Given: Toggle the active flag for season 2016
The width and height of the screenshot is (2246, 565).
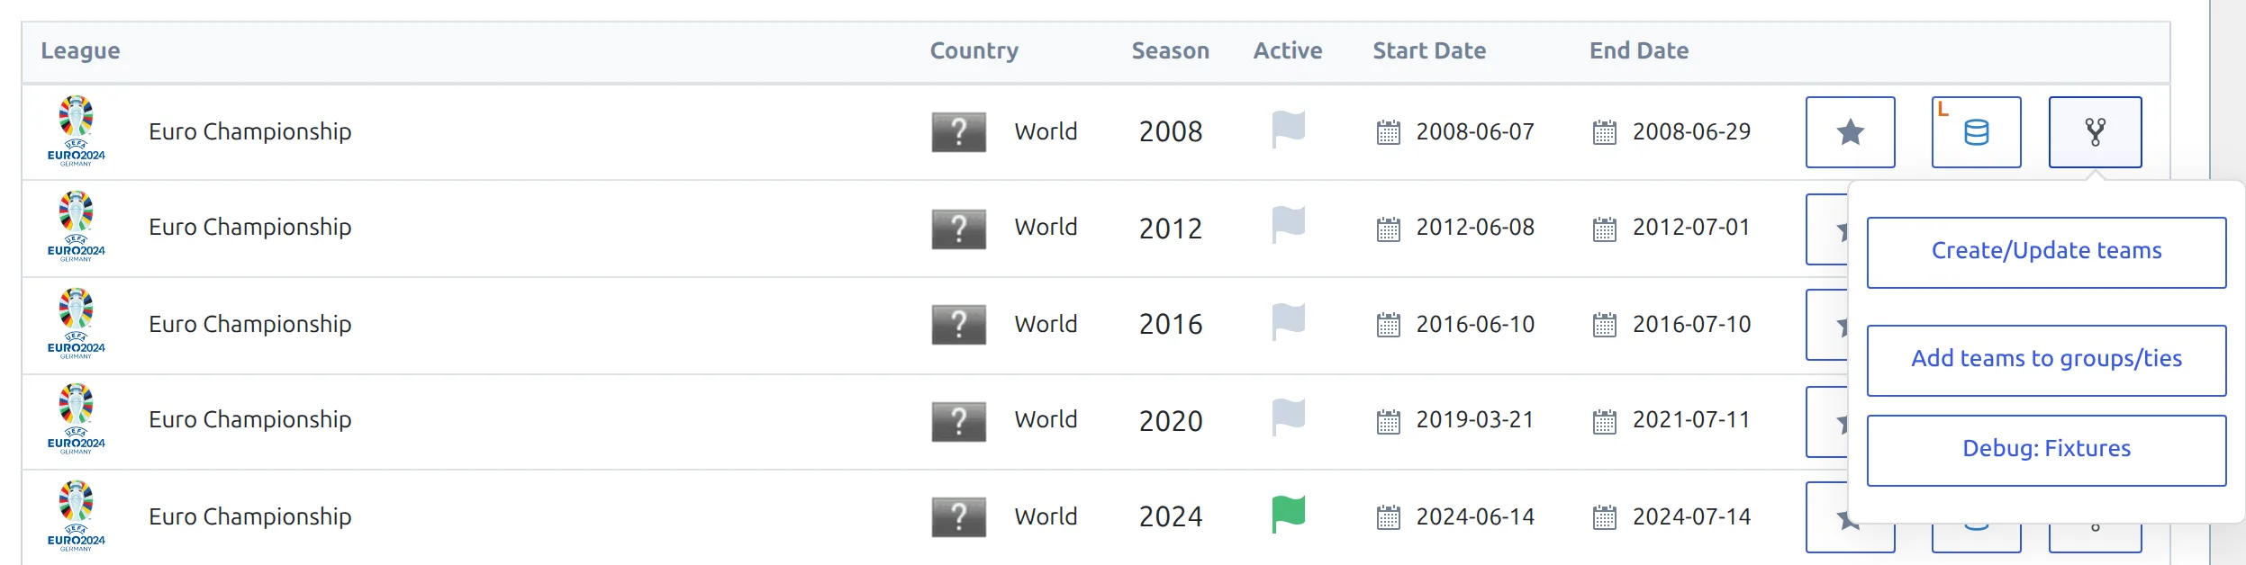Looking at the screenshot, I should 1288,322.
